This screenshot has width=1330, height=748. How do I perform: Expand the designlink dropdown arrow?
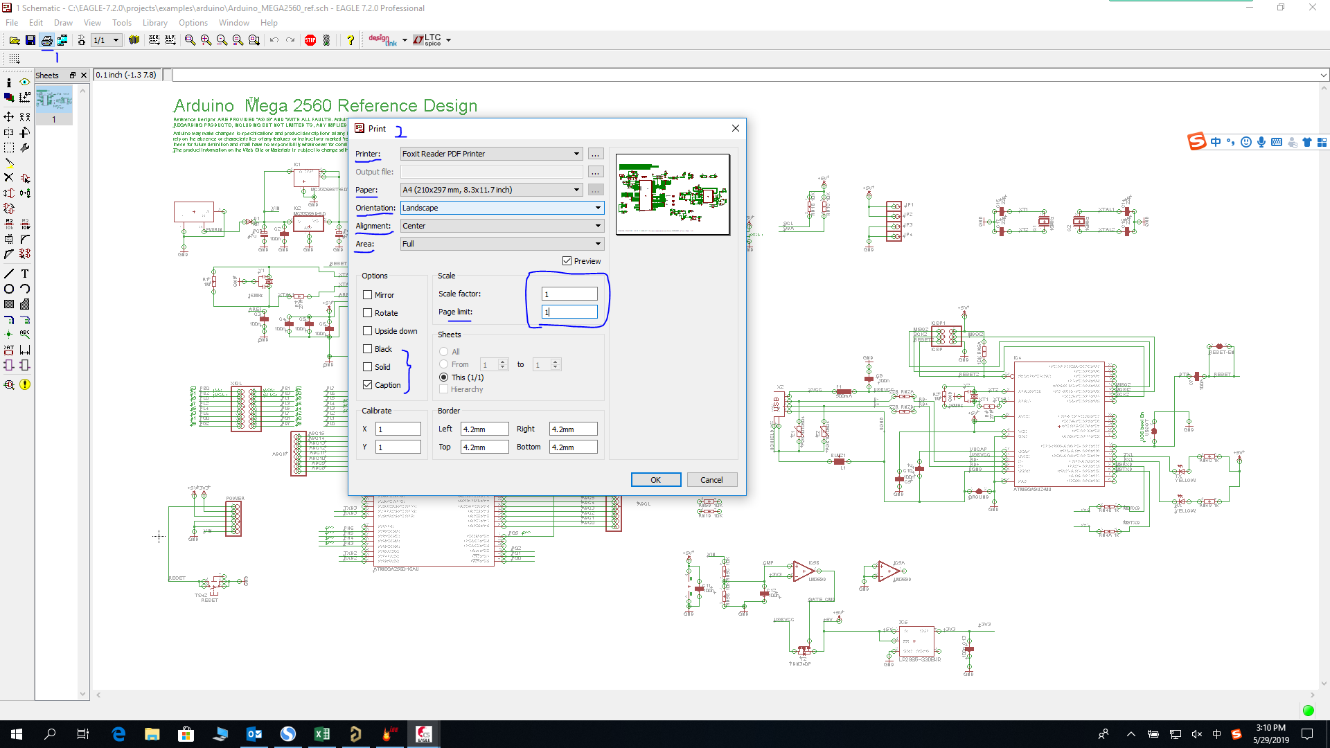click(405, 40)
